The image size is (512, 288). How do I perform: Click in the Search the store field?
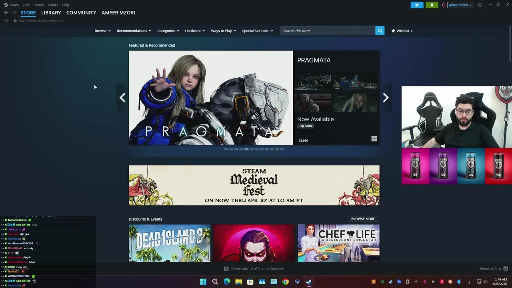pos(328,31)
